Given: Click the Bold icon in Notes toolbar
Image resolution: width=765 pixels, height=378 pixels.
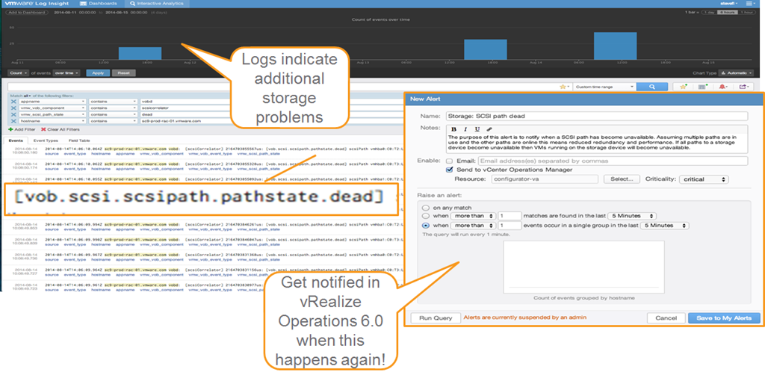Looking at the screenshot, I should (x=453, y=129).
